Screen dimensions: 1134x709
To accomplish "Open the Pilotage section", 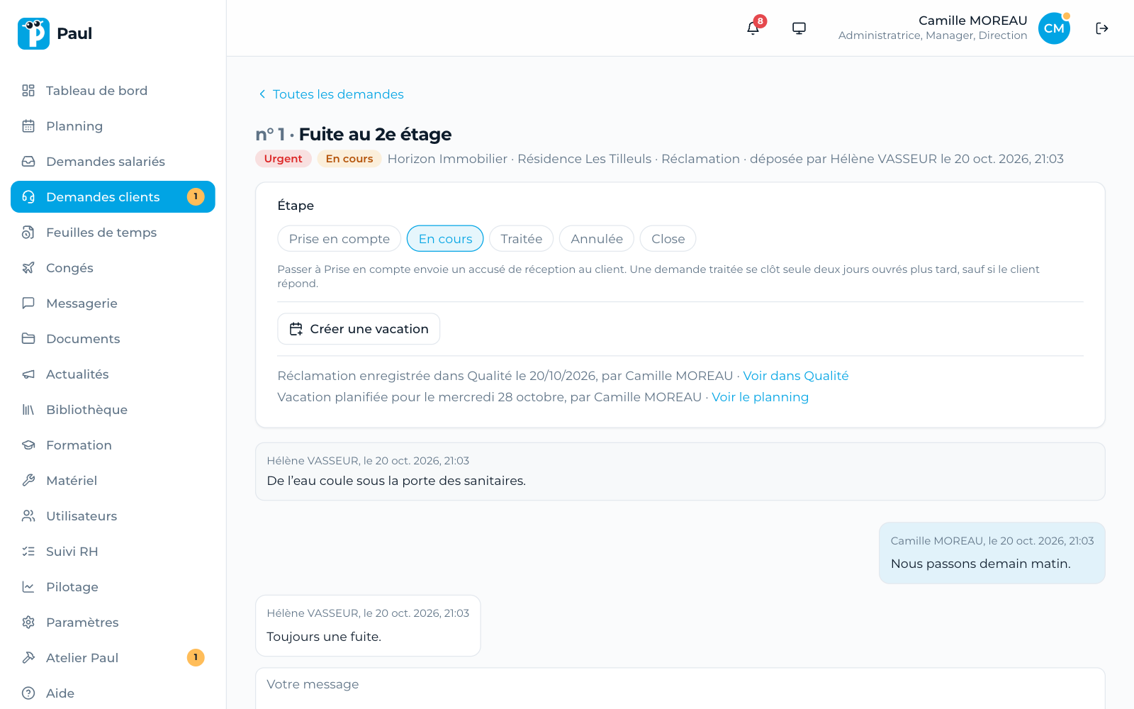I will point(113,587).
